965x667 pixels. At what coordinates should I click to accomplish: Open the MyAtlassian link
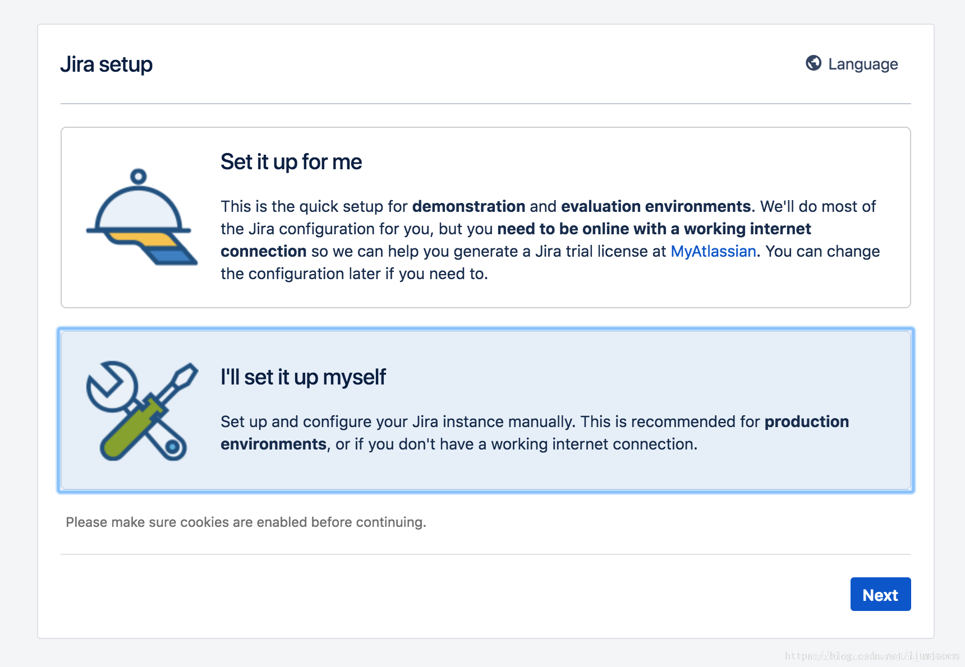pyautogui.click(x=713, y=251)
